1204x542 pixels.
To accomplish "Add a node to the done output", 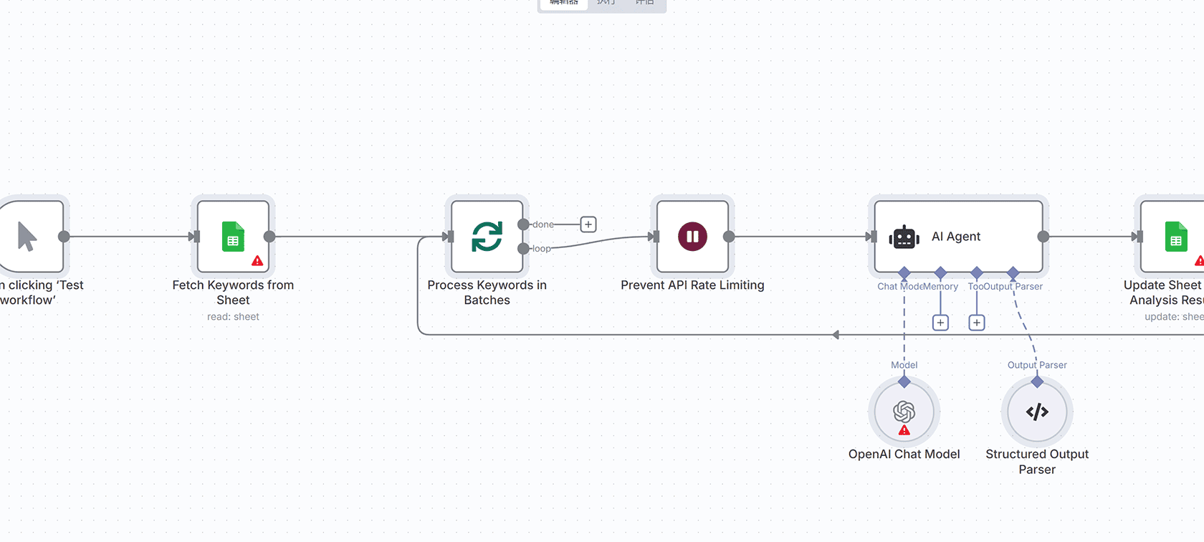I will click(x=588, y=224).
